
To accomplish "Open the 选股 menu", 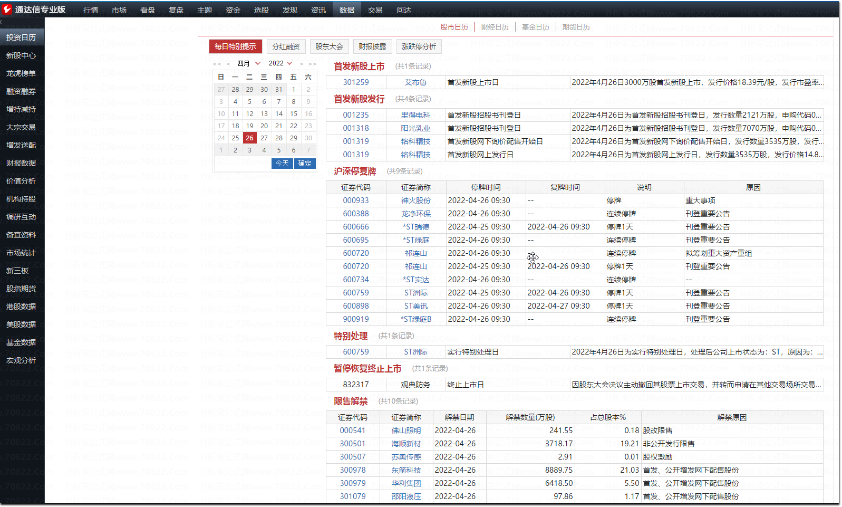I will (x=262, y=10).
